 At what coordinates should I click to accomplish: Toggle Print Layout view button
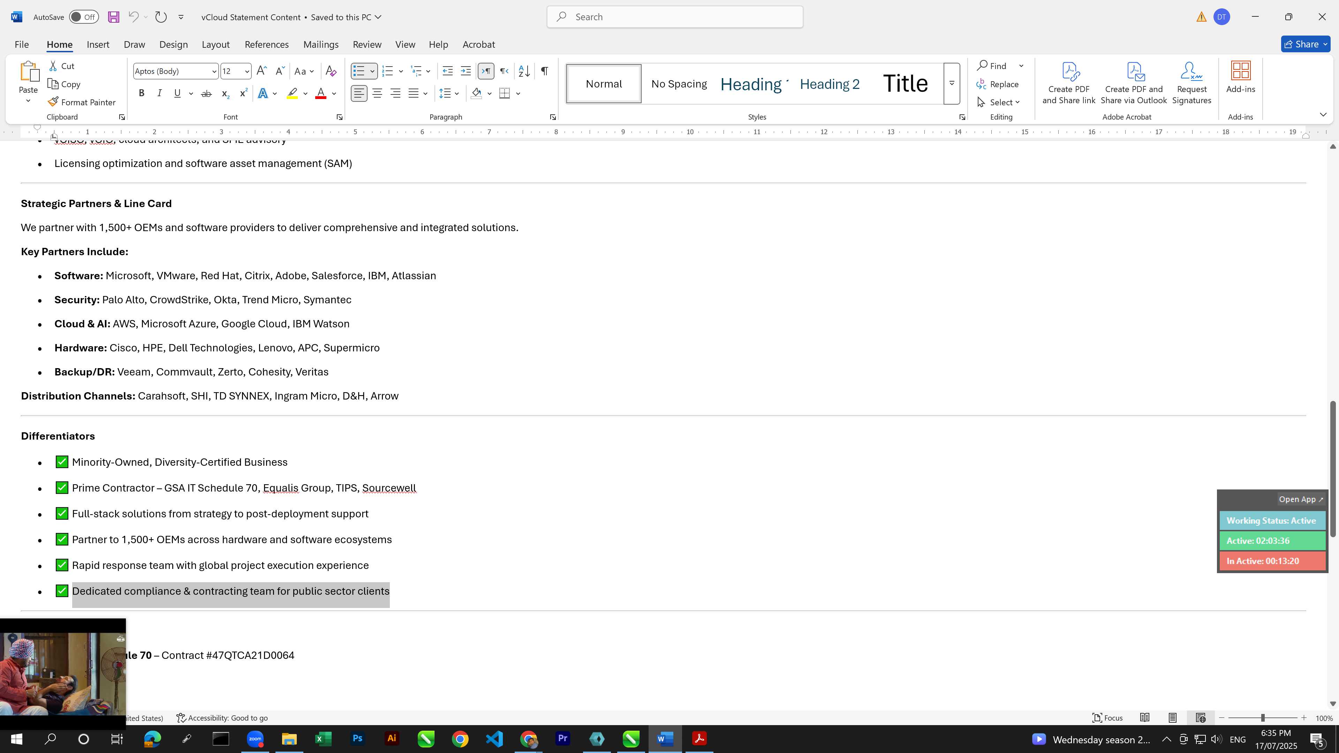(x=1173, y=718)
